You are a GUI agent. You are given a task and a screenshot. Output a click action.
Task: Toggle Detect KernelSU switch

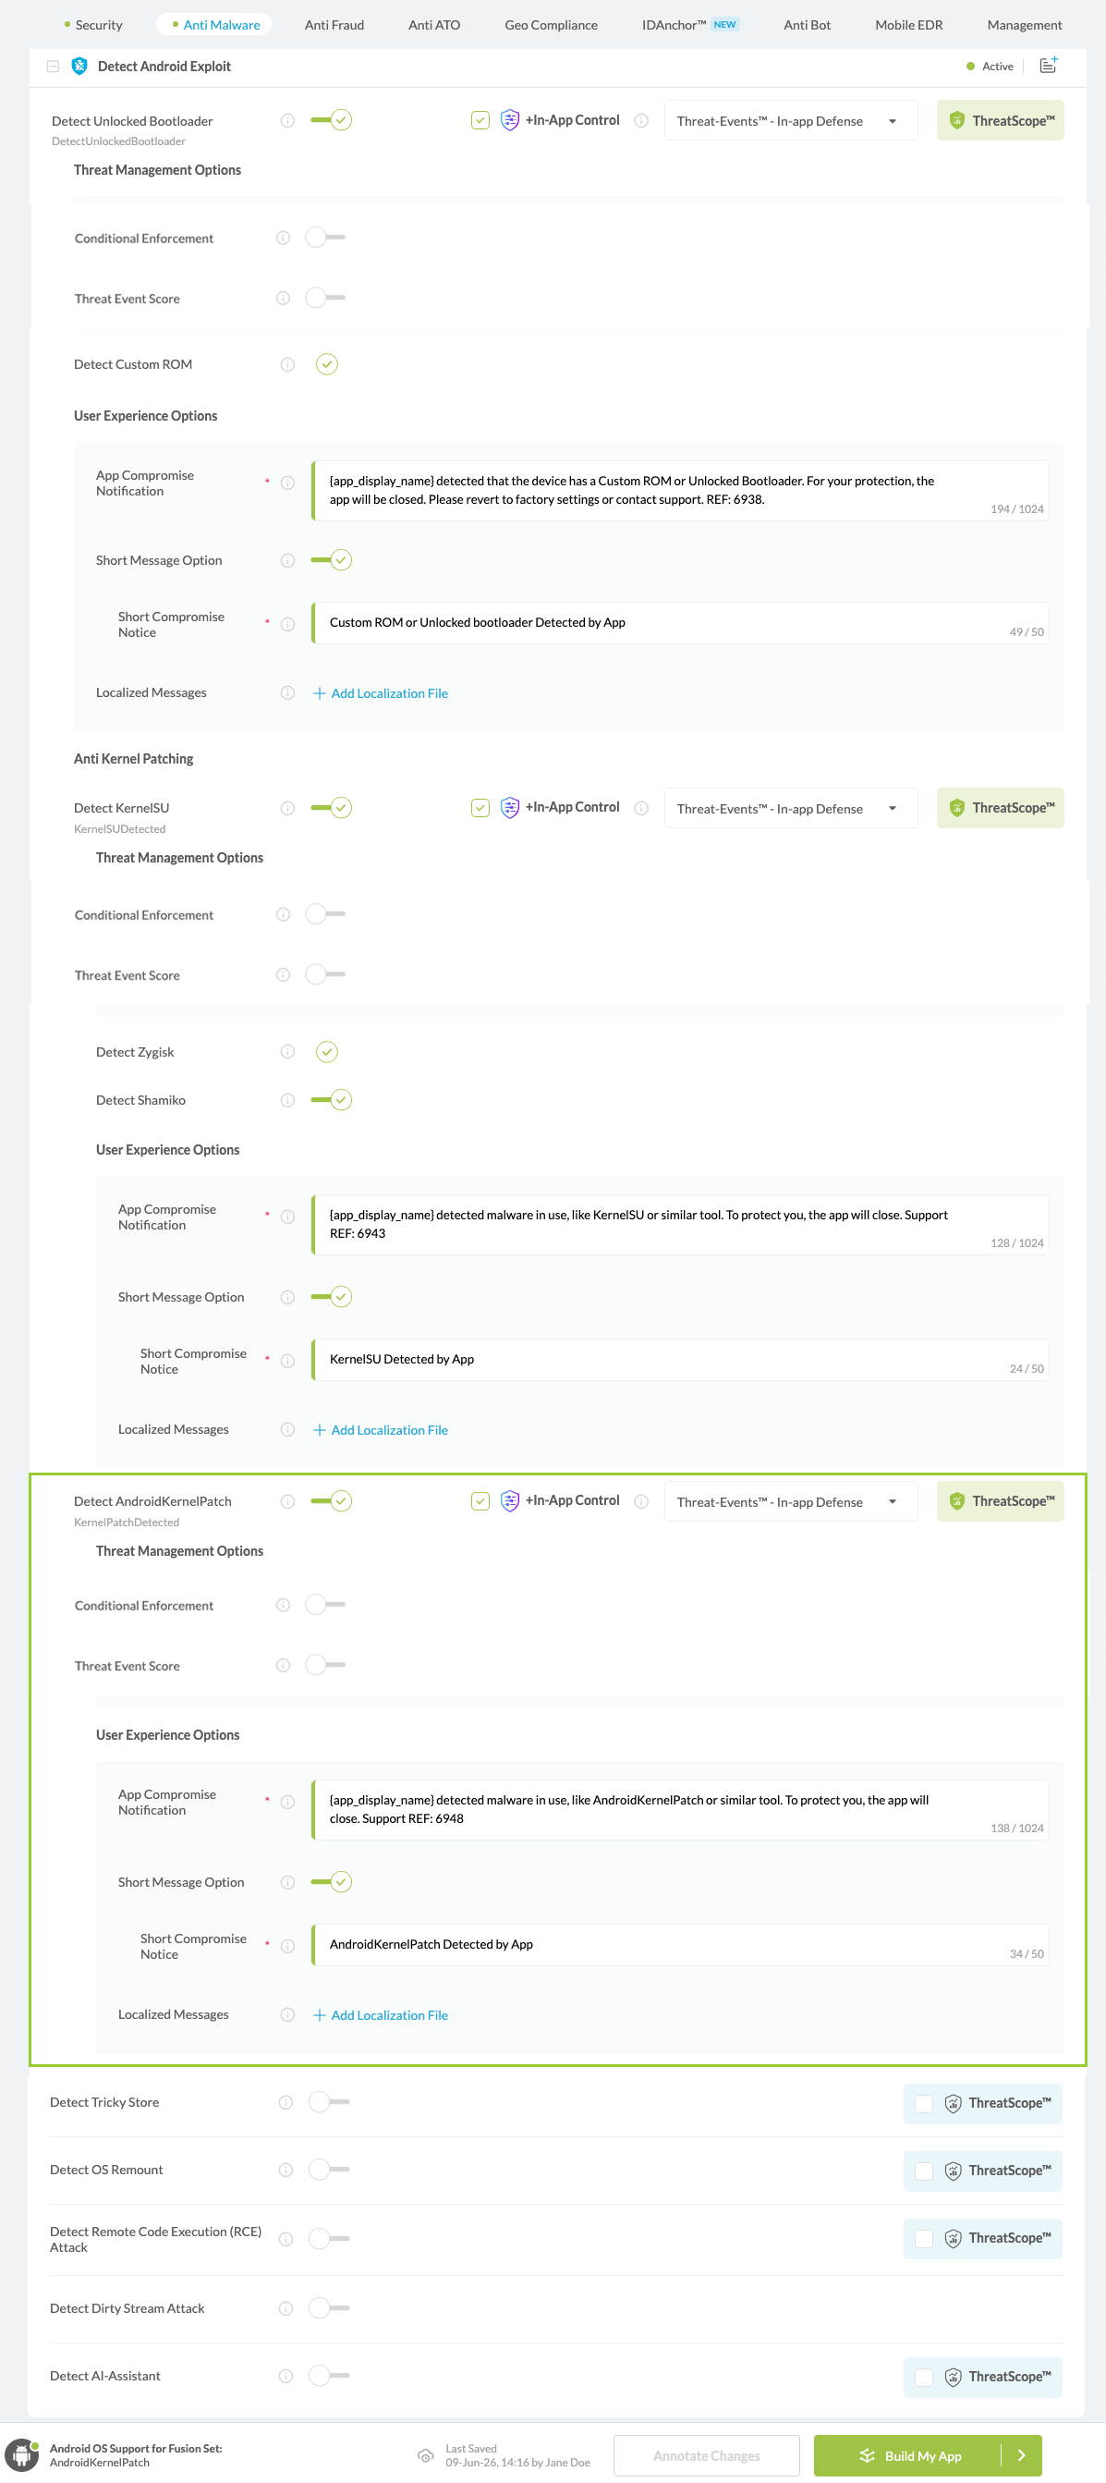point(331,808)
